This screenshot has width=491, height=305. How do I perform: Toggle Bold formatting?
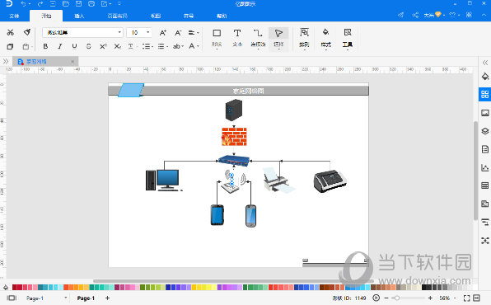[45, 46]
